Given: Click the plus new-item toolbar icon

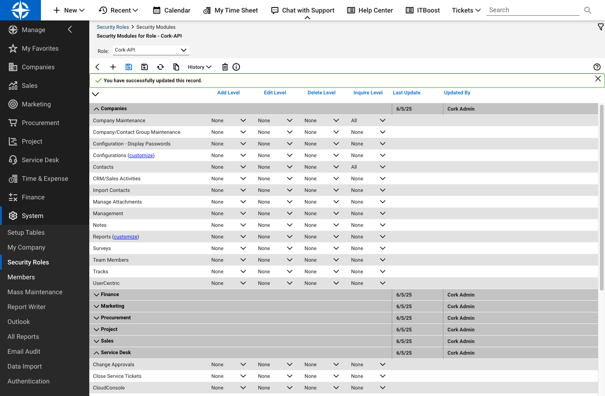Looking at the screenshot, I should (113, 67).
